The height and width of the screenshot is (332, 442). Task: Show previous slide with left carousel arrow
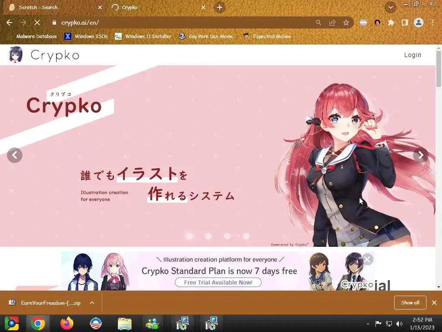coord(15,155)
